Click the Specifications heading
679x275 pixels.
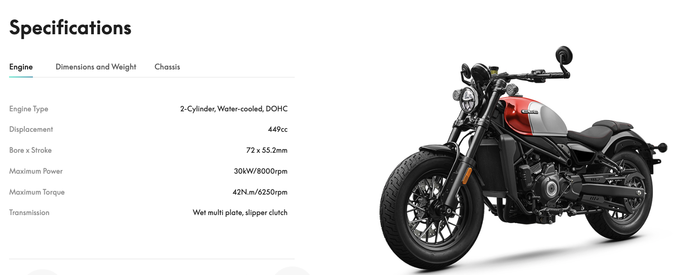coord(70,28)
